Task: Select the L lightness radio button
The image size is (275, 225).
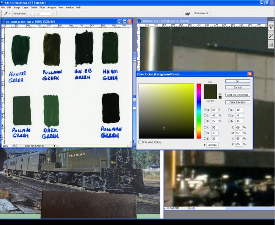Action: (x=229, y=110)
